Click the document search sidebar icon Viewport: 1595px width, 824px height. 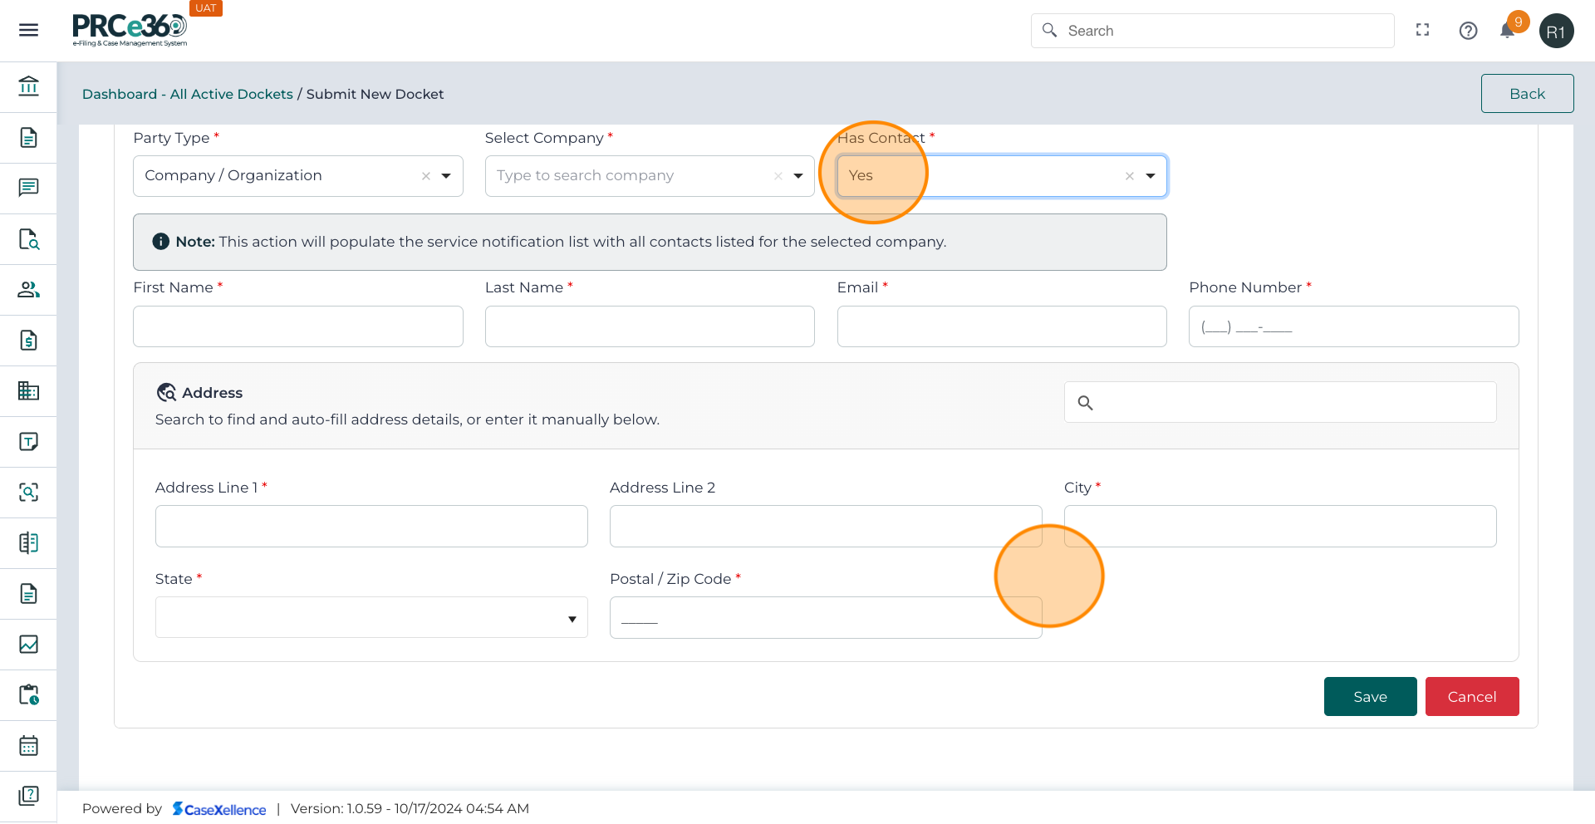(x=28, y=239)
